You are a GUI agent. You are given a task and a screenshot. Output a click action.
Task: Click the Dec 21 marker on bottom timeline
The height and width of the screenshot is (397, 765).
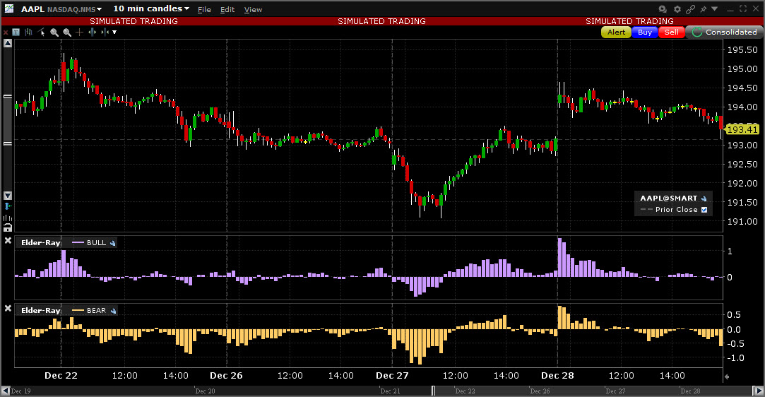coord(391,391)
